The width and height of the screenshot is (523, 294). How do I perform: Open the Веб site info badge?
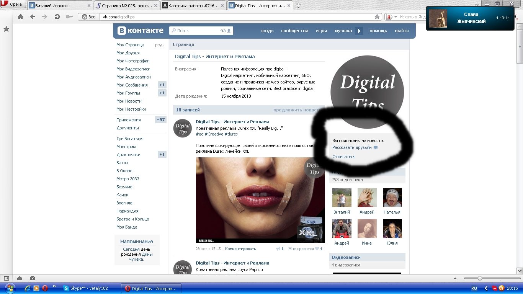[x=89, y=17]
